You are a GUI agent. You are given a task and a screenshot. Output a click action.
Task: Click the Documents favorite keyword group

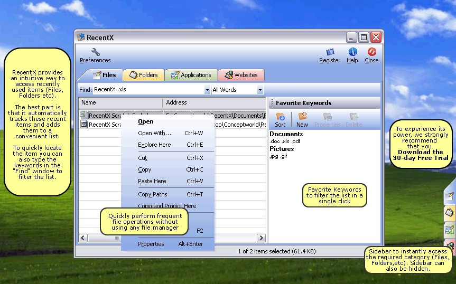pyautogui.click(x=286, y=134)
